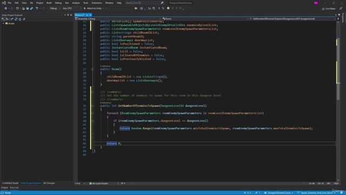Image resolution: width=346 pixels, height=195 pixels.
Task: Open the Room class navigation dropdown
Action: 205,19
